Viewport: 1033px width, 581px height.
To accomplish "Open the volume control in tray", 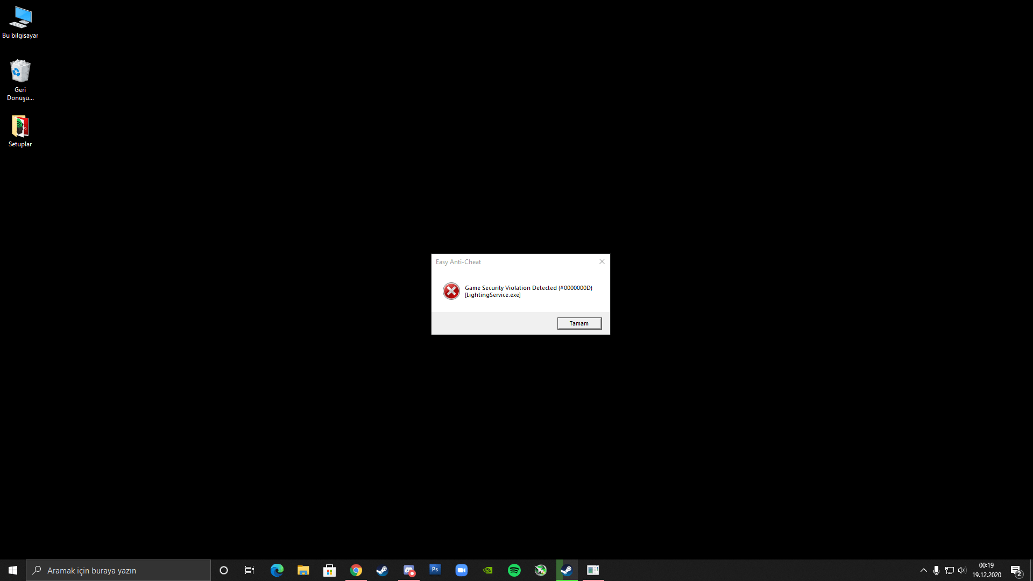I will [962, 570].
